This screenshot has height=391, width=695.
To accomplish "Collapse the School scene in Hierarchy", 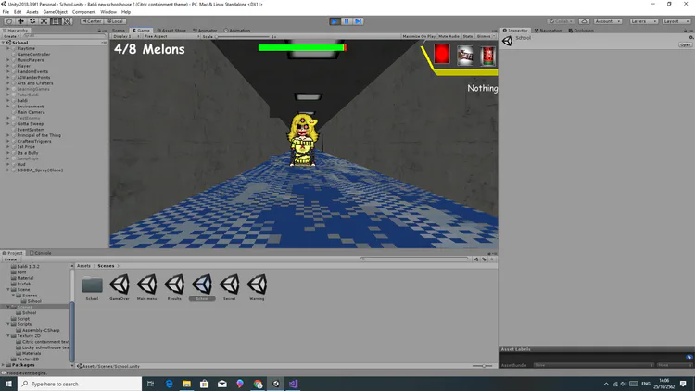I will tap(4, 43).
